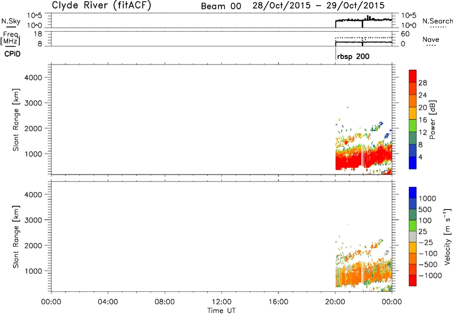Click the 'Nave' legend label
The image size is (453, 314).
pos(431,39)
